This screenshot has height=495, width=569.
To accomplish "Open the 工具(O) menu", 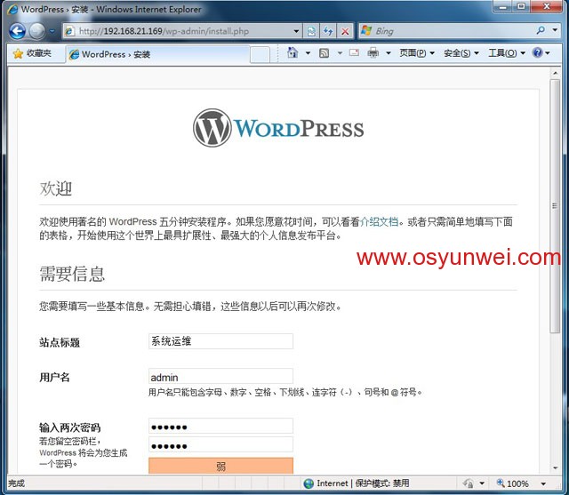I will tap(507, 53).
